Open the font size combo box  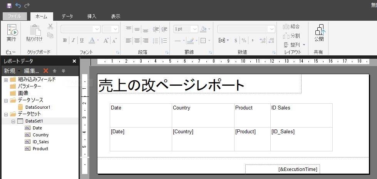[111, 29]
